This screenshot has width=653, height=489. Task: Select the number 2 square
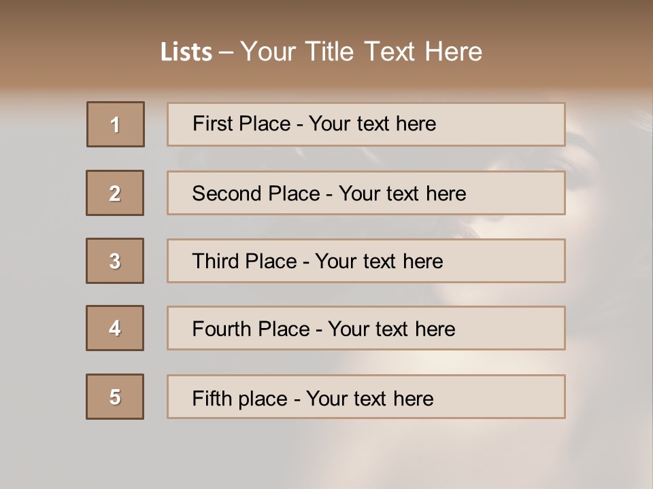(115, 193)
